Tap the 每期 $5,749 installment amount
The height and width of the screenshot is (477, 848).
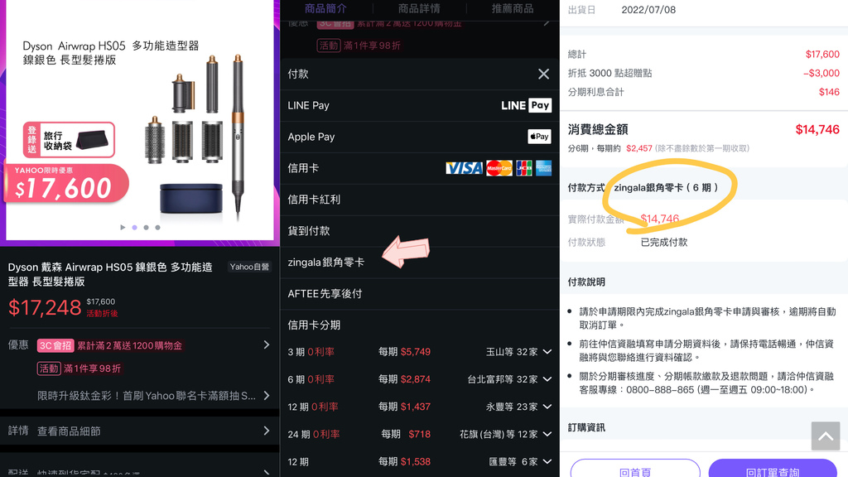(x=404, y=352)
